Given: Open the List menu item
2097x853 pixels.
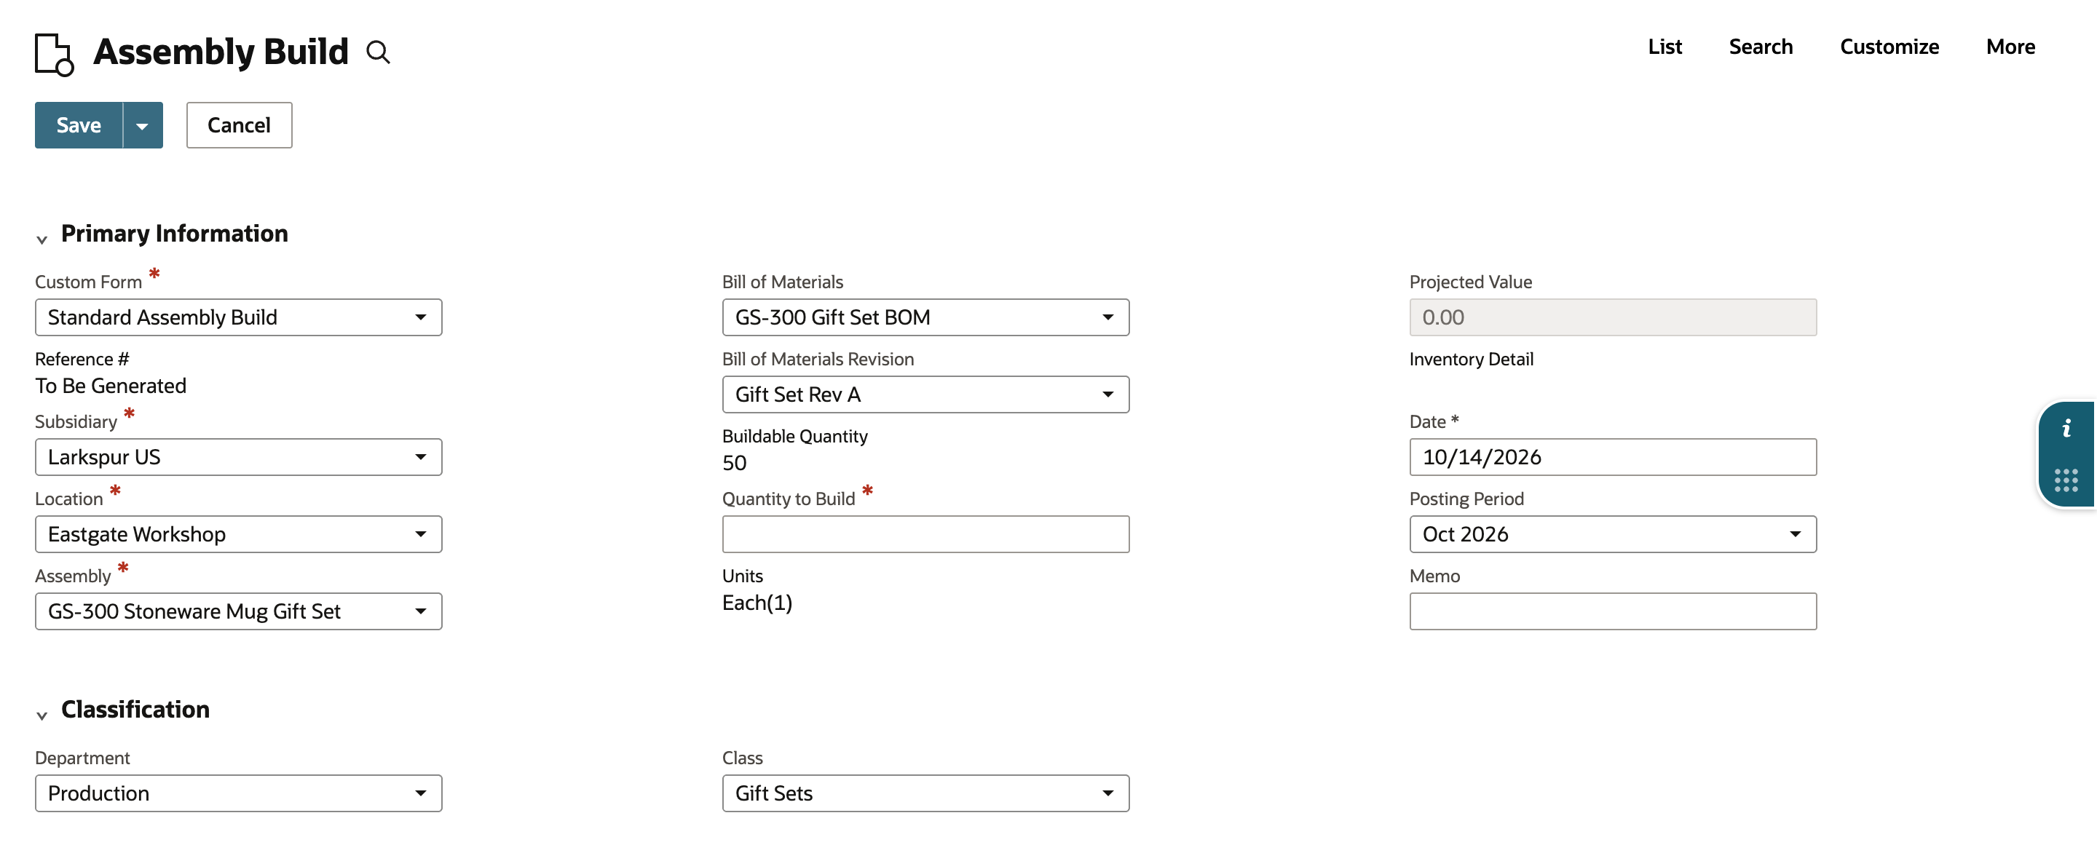Looking at the screenshot, I should click(1664, 47).
